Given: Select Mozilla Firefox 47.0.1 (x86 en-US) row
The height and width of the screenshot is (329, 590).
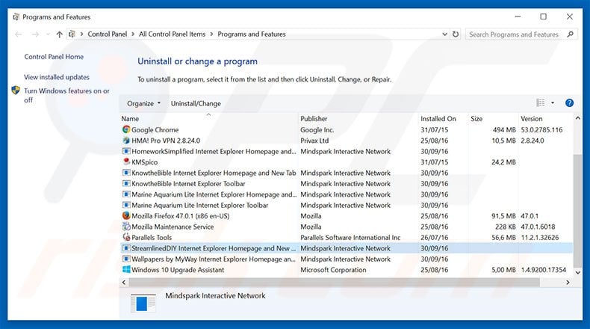Looking at the screenshot, I should [347, 216].
